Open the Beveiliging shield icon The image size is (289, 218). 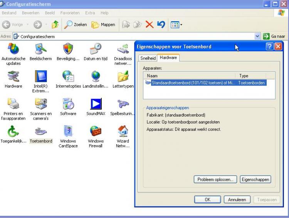[68, 49]
